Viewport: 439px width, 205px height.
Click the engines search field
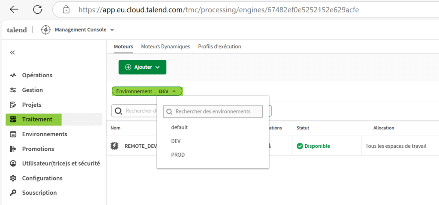pyautogui.click(x=134, y=111)
